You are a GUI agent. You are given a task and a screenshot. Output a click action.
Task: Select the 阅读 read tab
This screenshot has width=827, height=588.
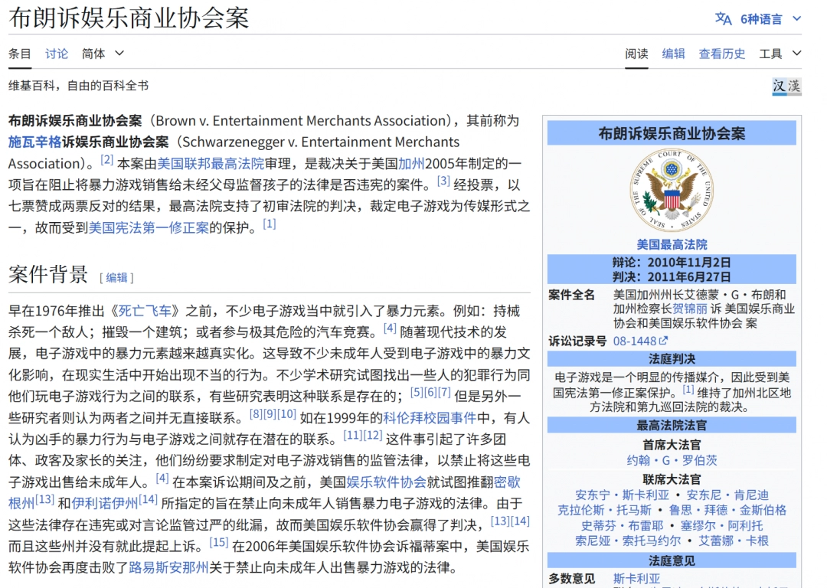(x=636, y=54)
